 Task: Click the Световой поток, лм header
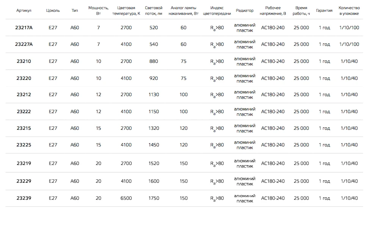[154, 11]
